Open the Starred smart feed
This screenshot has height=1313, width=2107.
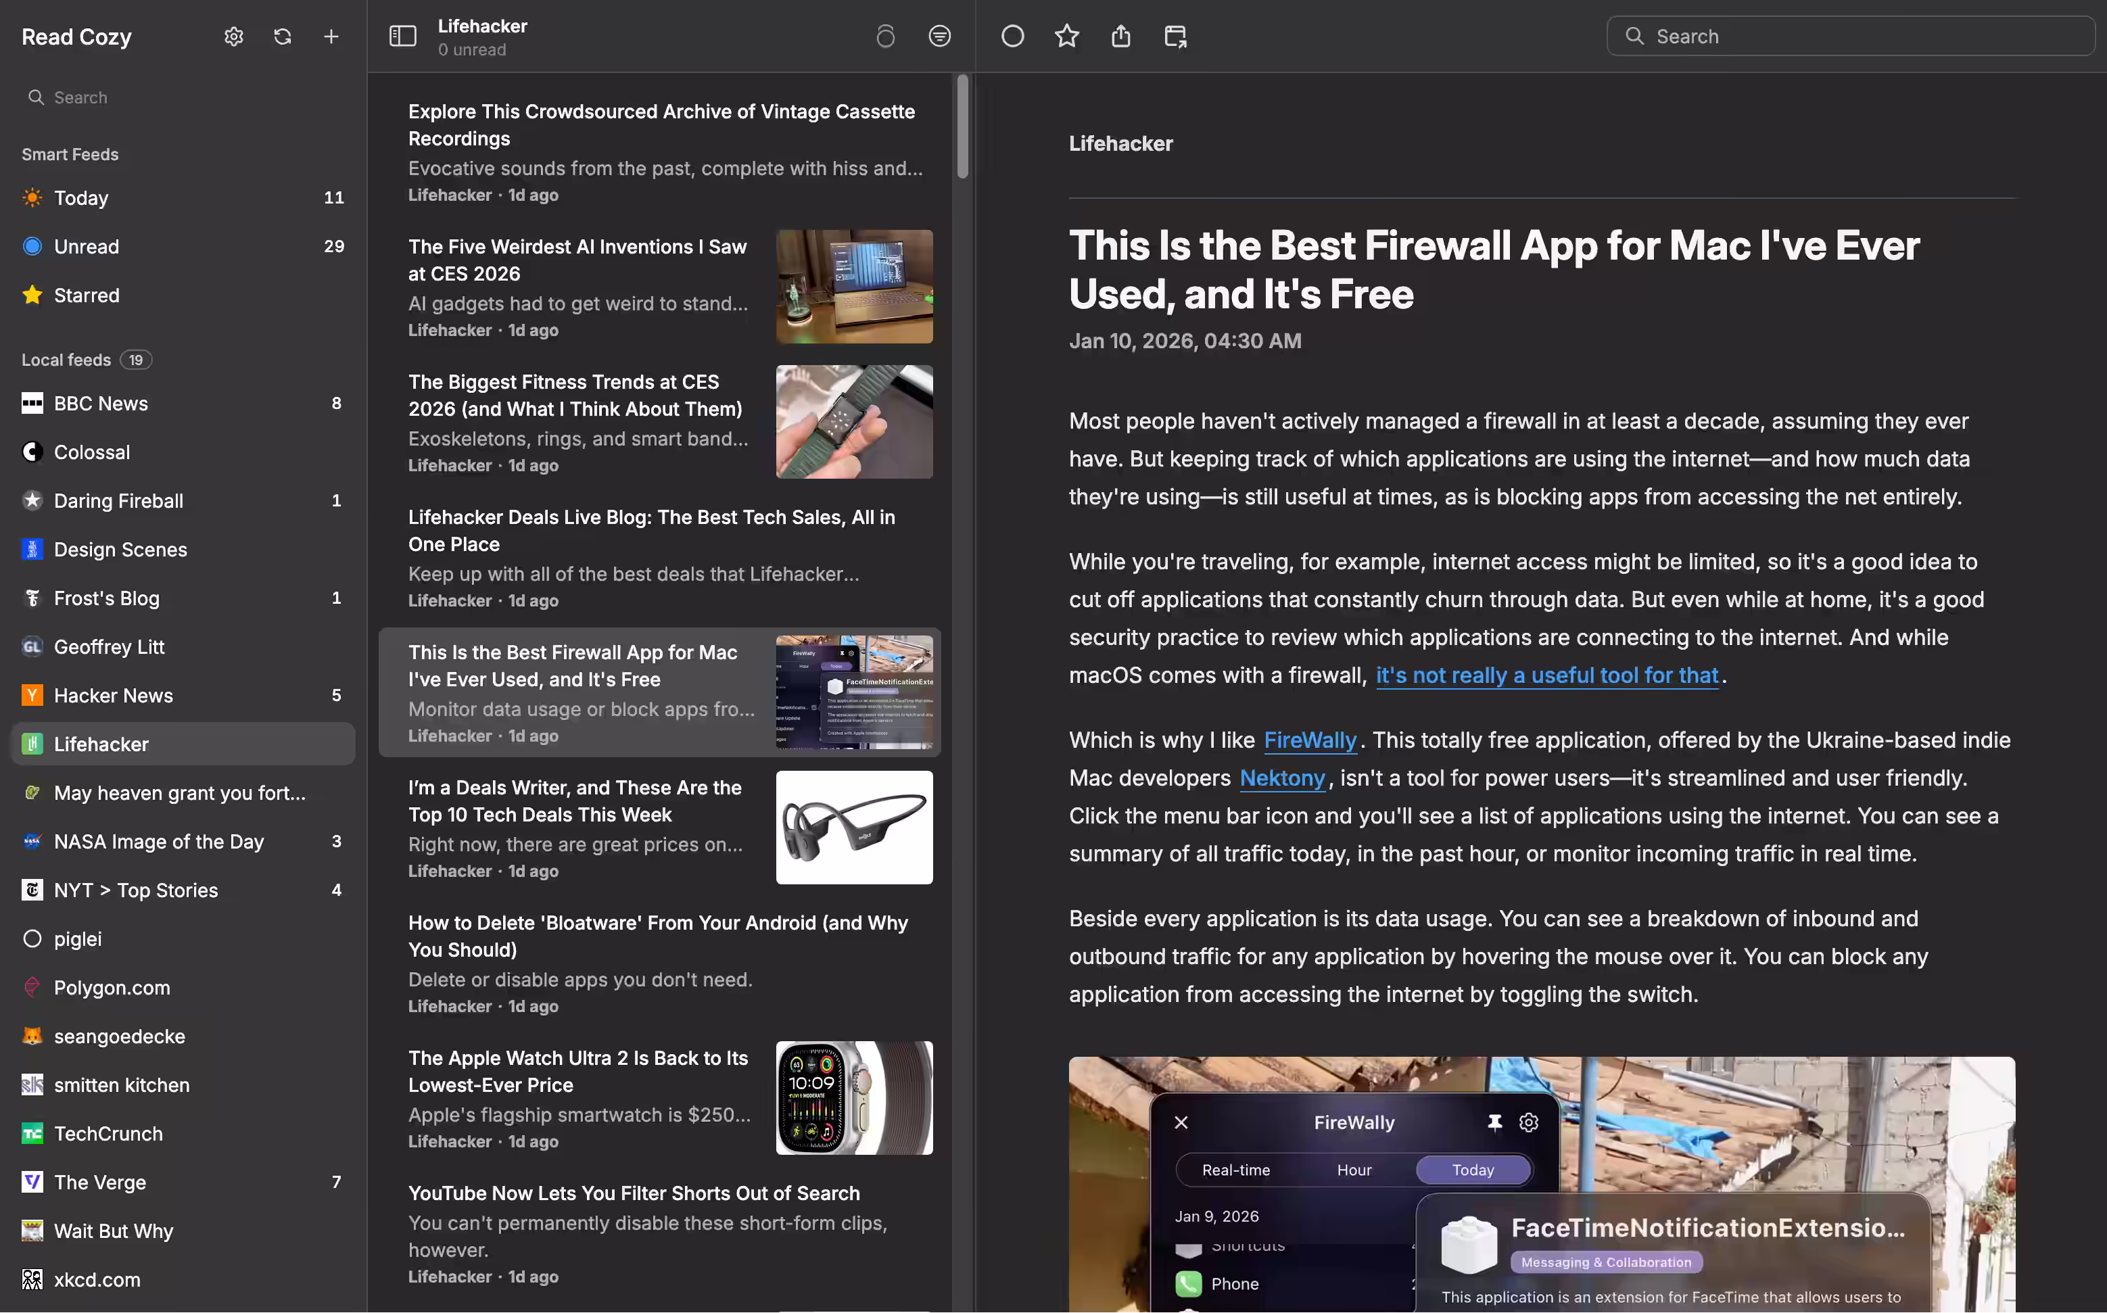point(183,295)
